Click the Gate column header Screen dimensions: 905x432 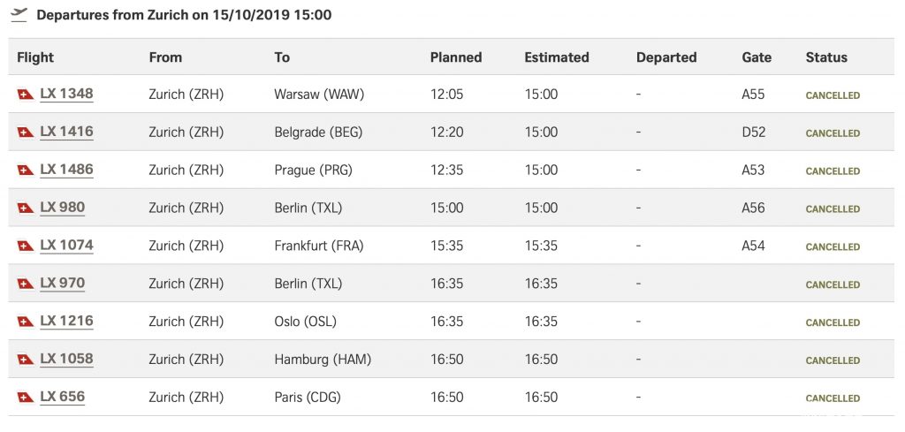pyautogui.click(x=757, y=57)
